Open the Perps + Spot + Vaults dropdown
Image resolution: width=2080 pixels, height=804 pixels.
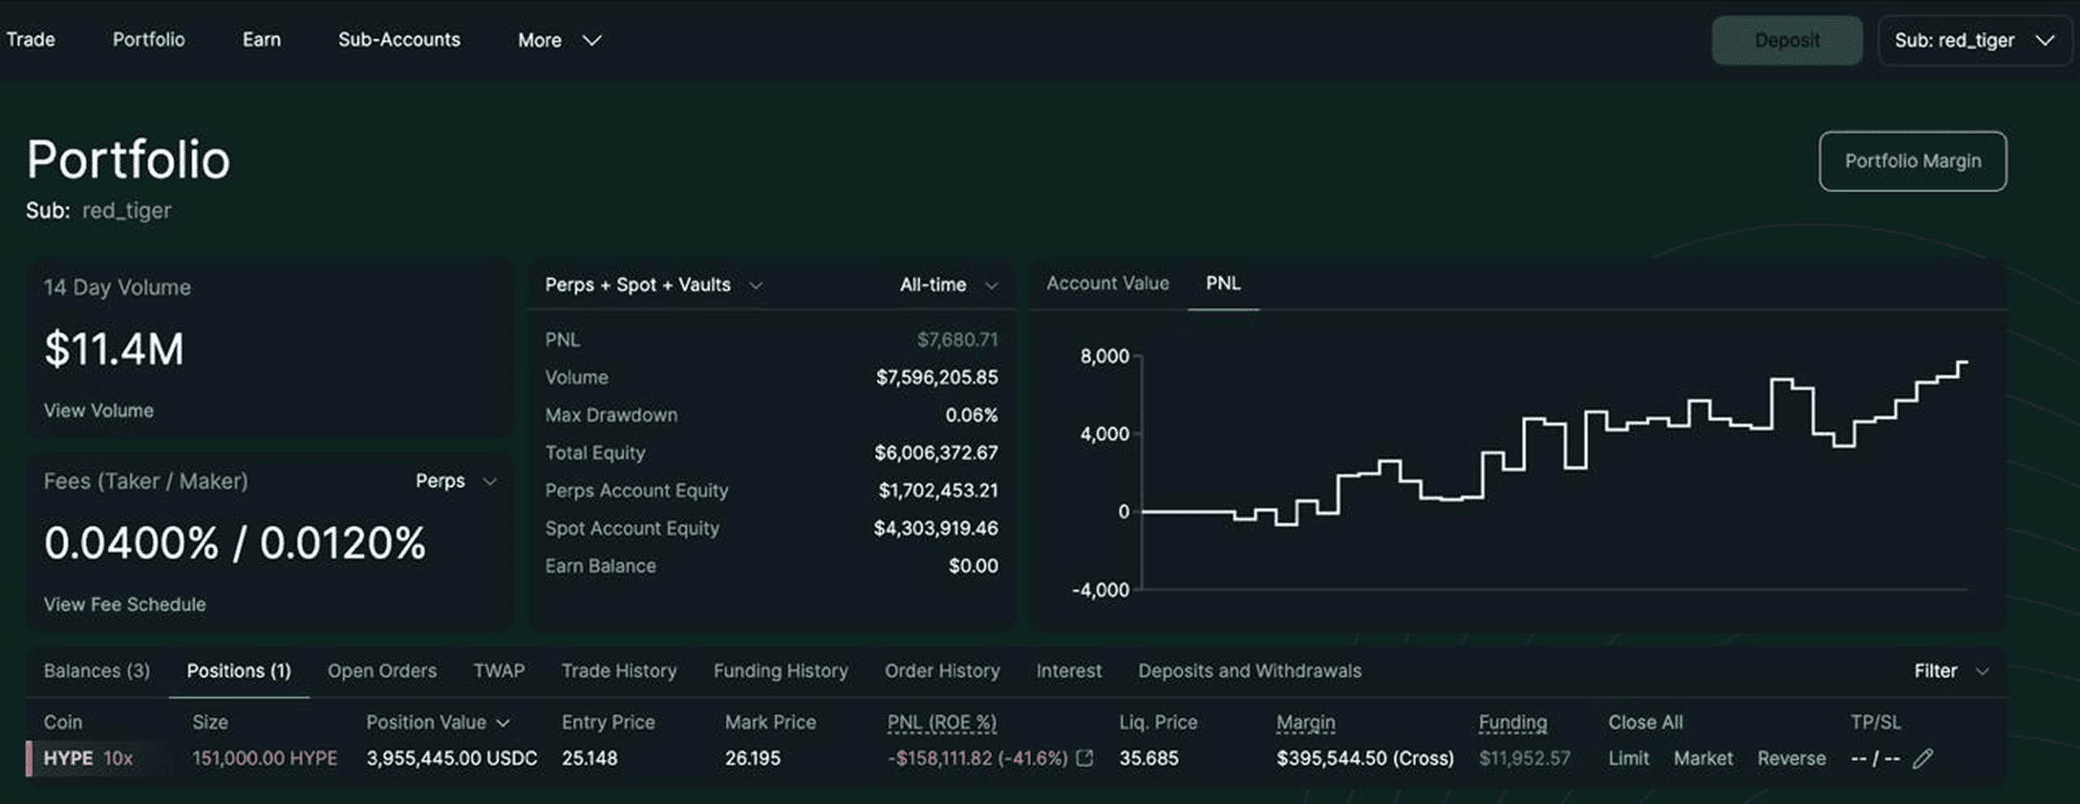[x=654, y=285]
